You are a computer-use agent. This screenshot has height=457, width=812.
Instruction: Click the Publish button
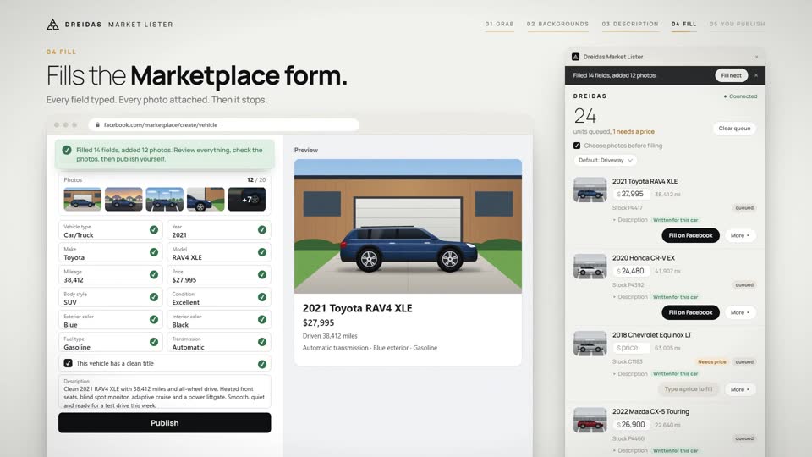click(165, 423)
